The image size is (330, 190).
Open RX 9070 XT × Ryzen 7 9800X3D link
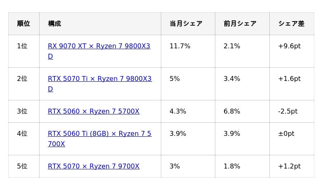tap(99, 46)
